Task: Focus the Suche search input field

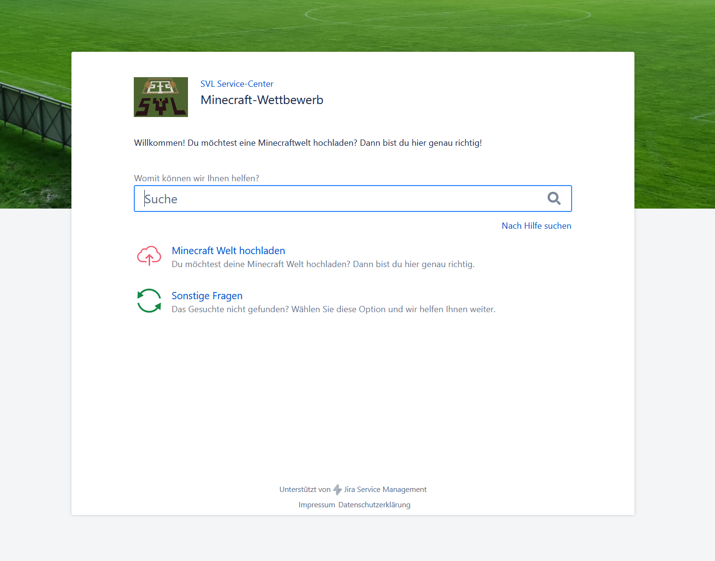Action: coord(340,199)
